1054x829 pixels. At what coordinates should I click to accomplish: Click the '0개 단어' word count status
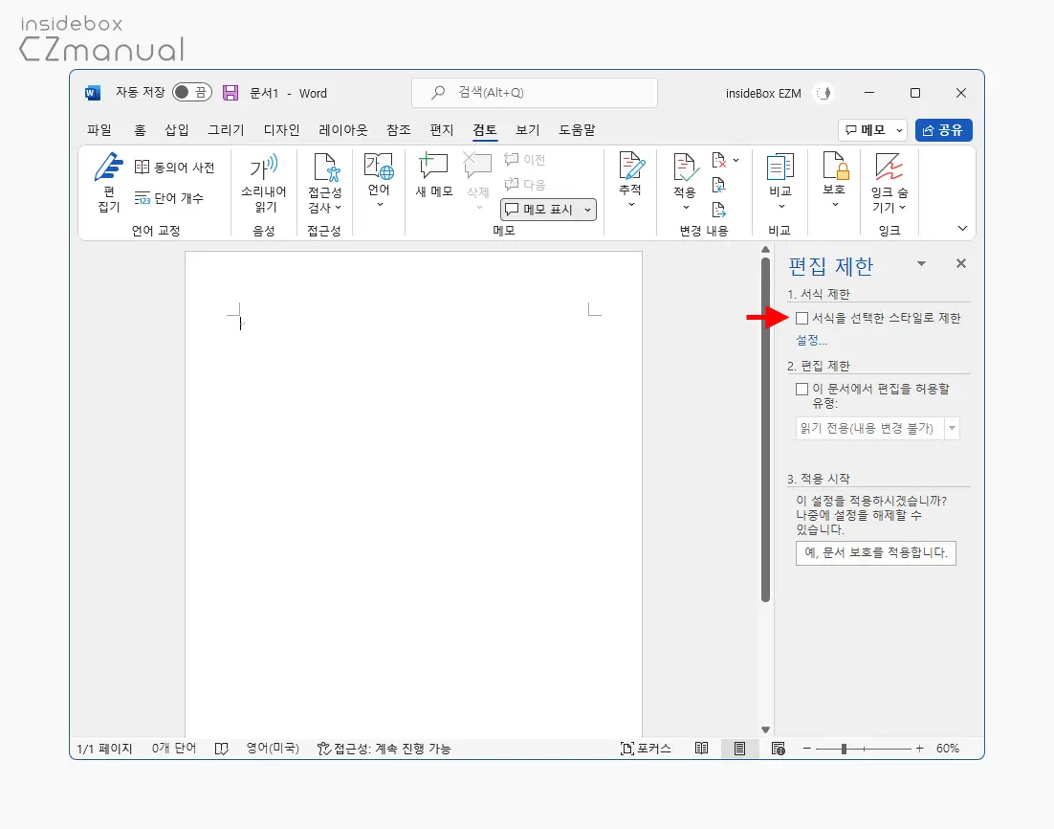174,749
